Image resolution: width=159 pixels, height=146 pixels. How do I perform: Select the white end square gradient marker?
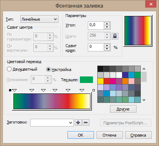pos(94,90)
